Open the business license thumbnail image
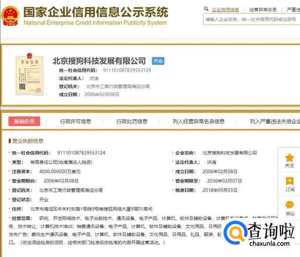The height and width of the screenshot is (257, 300). tap(29, 74)
